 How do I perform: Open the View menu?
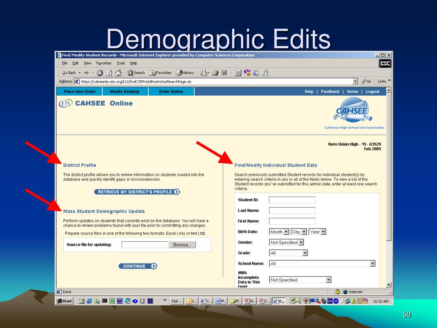(x=87, y=63)
